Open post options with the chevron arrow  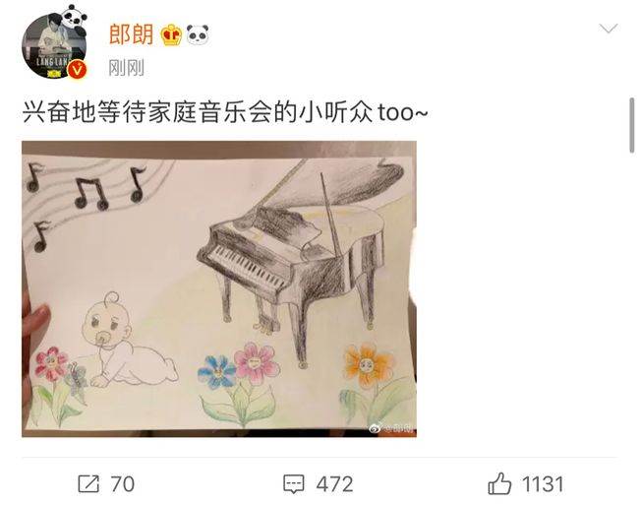608,29
